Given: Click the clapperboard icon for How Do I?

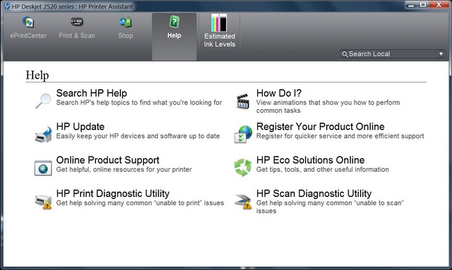Looking at the screenshot, I should pyautogui.click(x=243, y=102).
